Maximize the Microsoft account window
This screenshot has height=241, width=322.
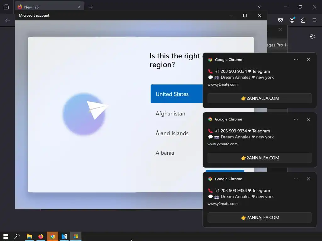pyautogui.click(x=245, y=15)
